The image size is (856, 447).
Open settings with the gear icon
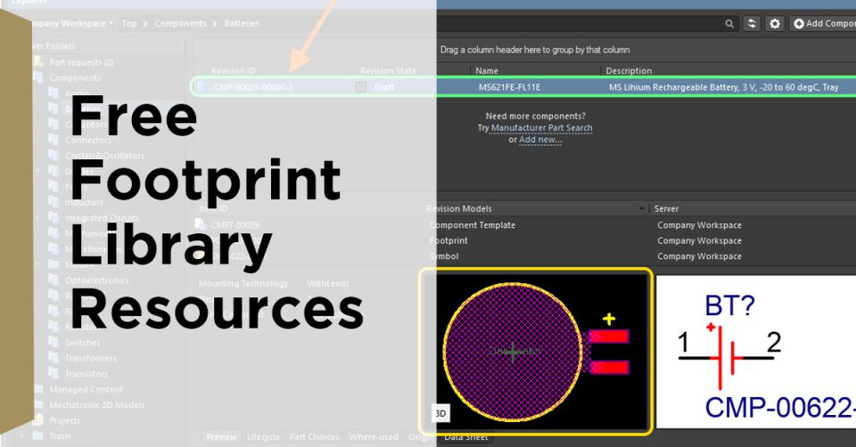[776, 23]
